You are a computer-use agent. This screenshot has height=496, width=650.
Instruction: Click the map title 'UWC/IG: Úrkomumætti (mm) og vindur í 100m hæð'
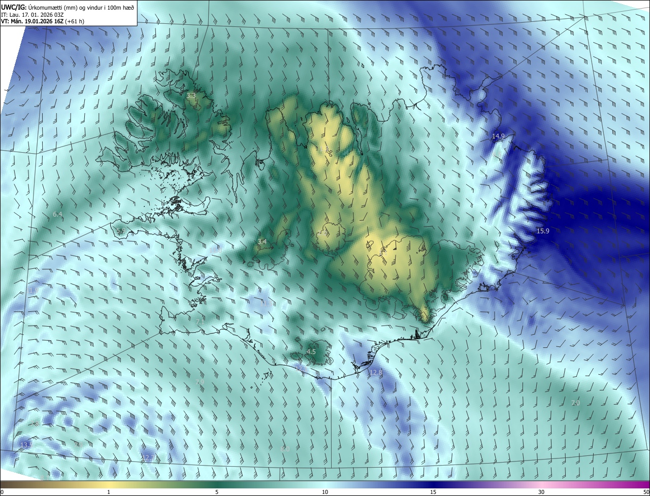click(x=68, y=7)
